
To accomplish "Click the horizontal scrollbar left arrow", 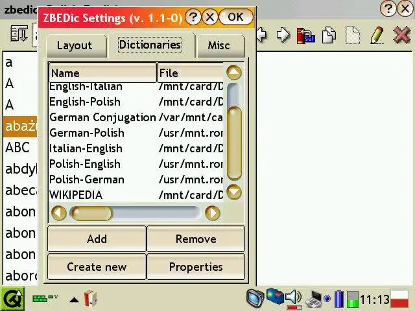I will coord(59,213).
